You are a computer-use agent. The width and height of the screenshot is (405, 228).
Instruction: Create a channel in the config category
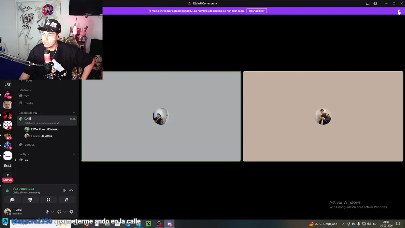pyautogui.click(x=74, y=154)
